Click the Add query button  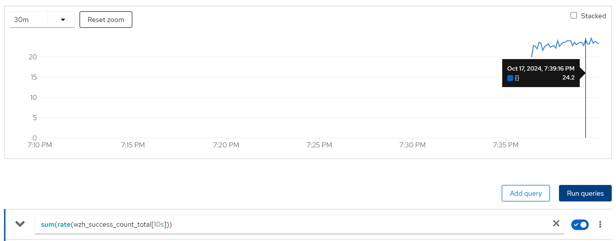[x=525, y=193]
